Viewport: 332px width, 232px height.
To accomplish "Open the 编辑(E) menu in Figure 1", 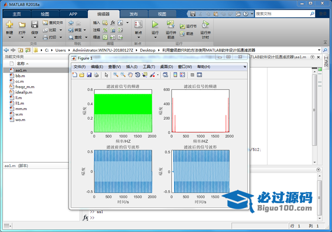I will (97, 67).
